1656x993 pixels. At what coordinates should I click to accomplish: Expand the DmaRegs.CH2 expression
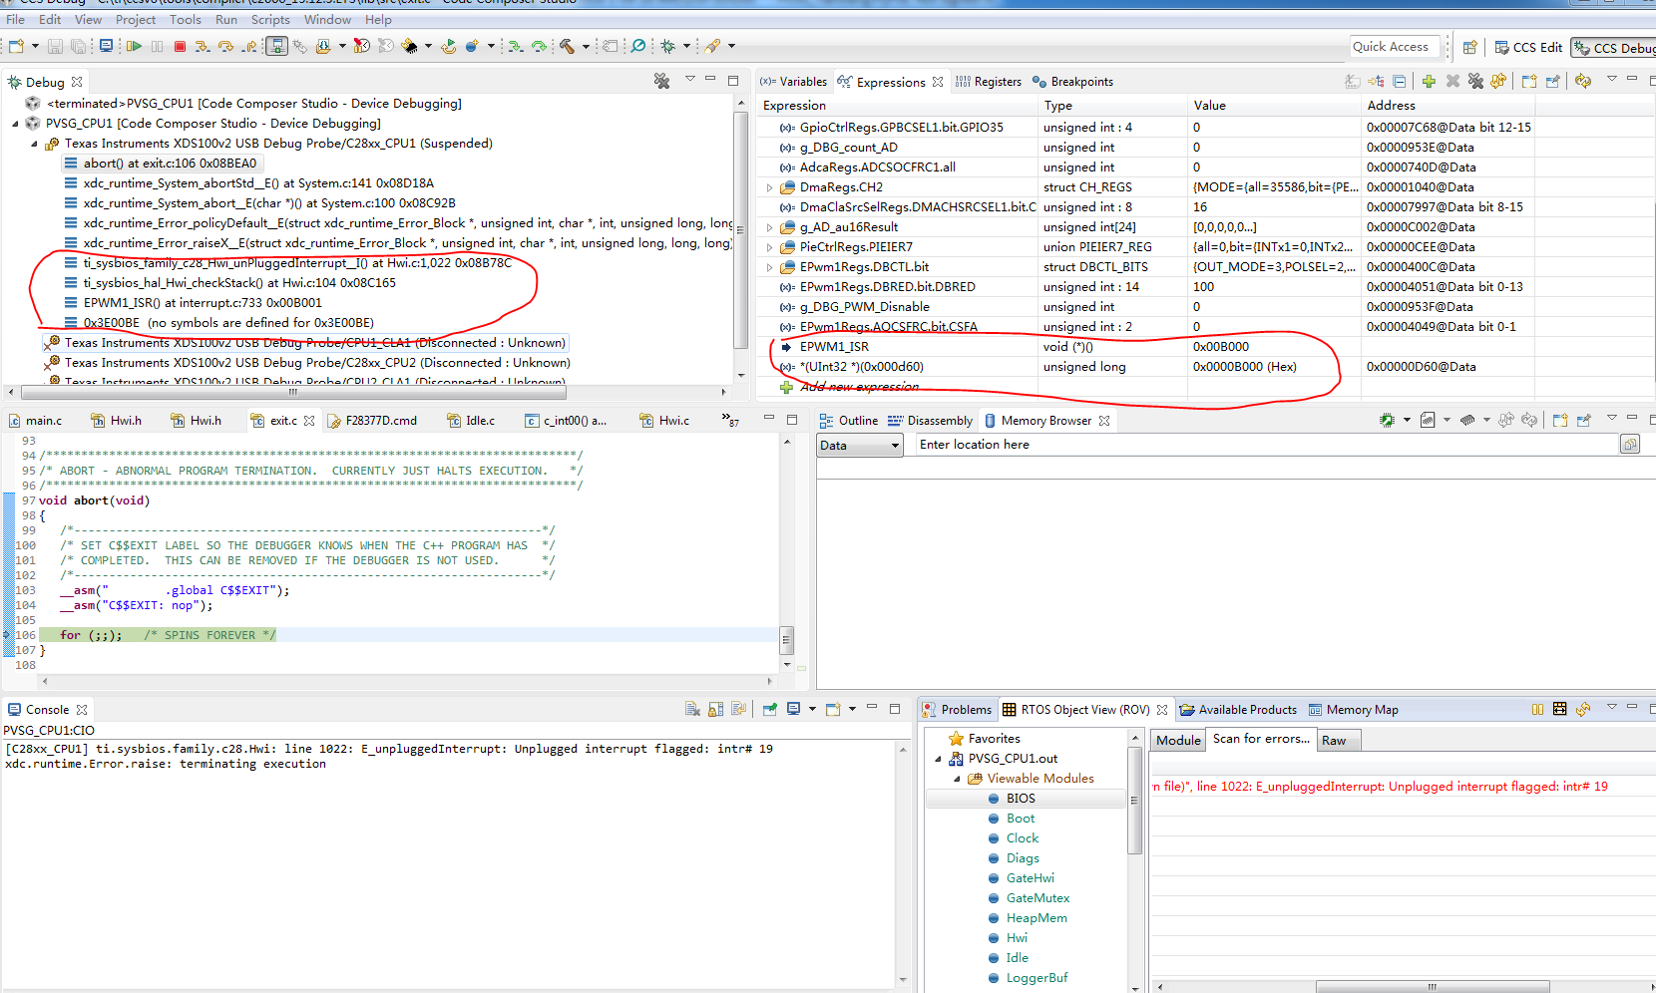click(769, 187)
